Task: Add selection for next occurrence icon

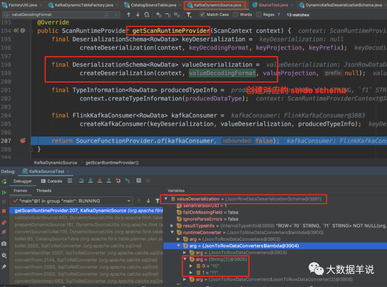Action: tap(159, 15)
